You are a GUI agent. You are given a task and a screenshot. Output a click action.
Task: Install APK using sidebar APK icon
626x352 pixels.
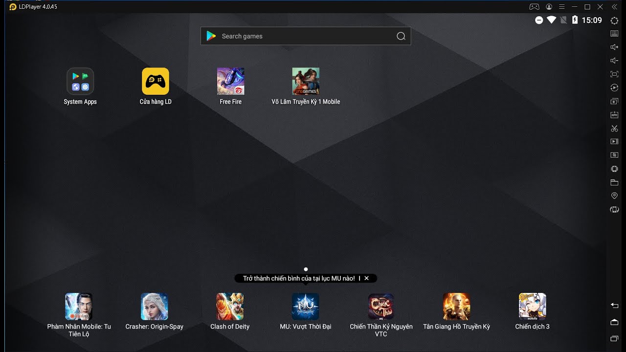click(614, 114)
